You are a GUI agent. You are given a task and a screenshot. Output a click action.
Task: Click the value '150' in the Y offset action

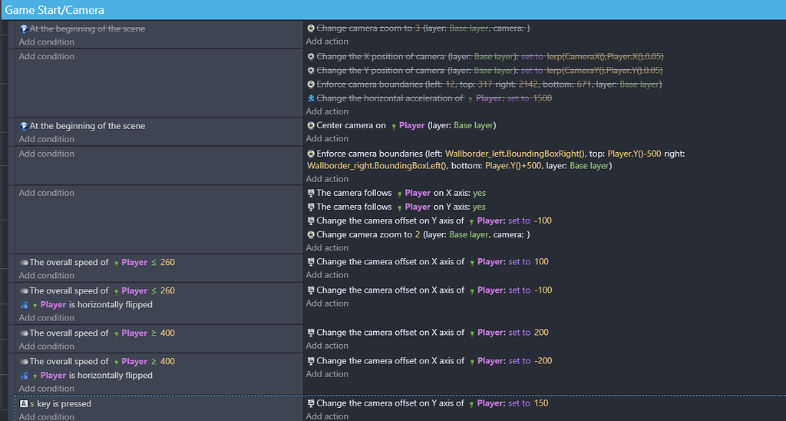pos(541,403)
